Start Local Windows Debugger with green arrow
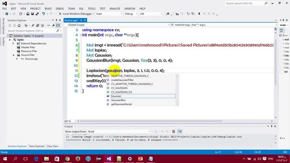Screen dimensions: 290x163 60,14
